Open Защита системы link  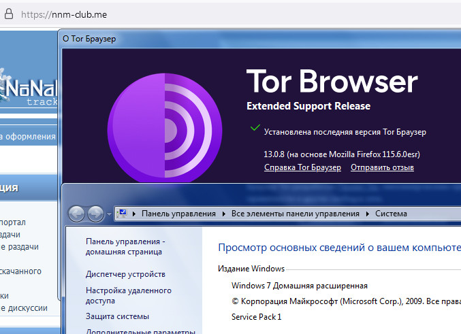click(x=117, y=316)
